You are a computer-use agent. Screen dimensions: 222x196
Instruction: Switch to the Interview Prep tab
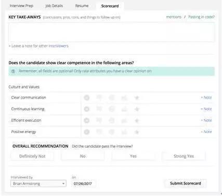tap(21, 6)
